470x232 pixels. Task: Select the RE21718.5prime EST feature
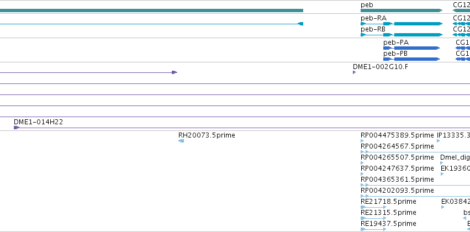pos(373,207)
